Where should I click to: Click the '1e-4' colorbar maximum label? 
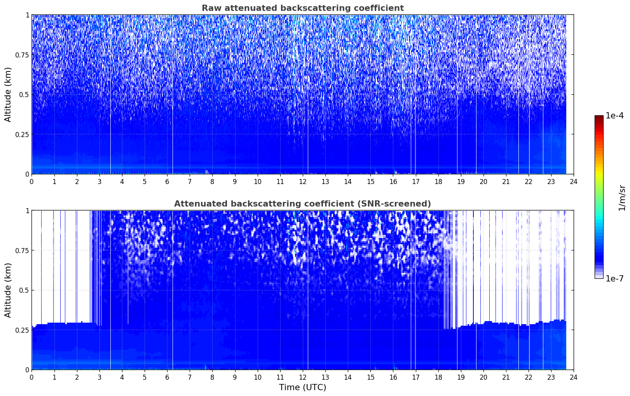tap(614, 116)
